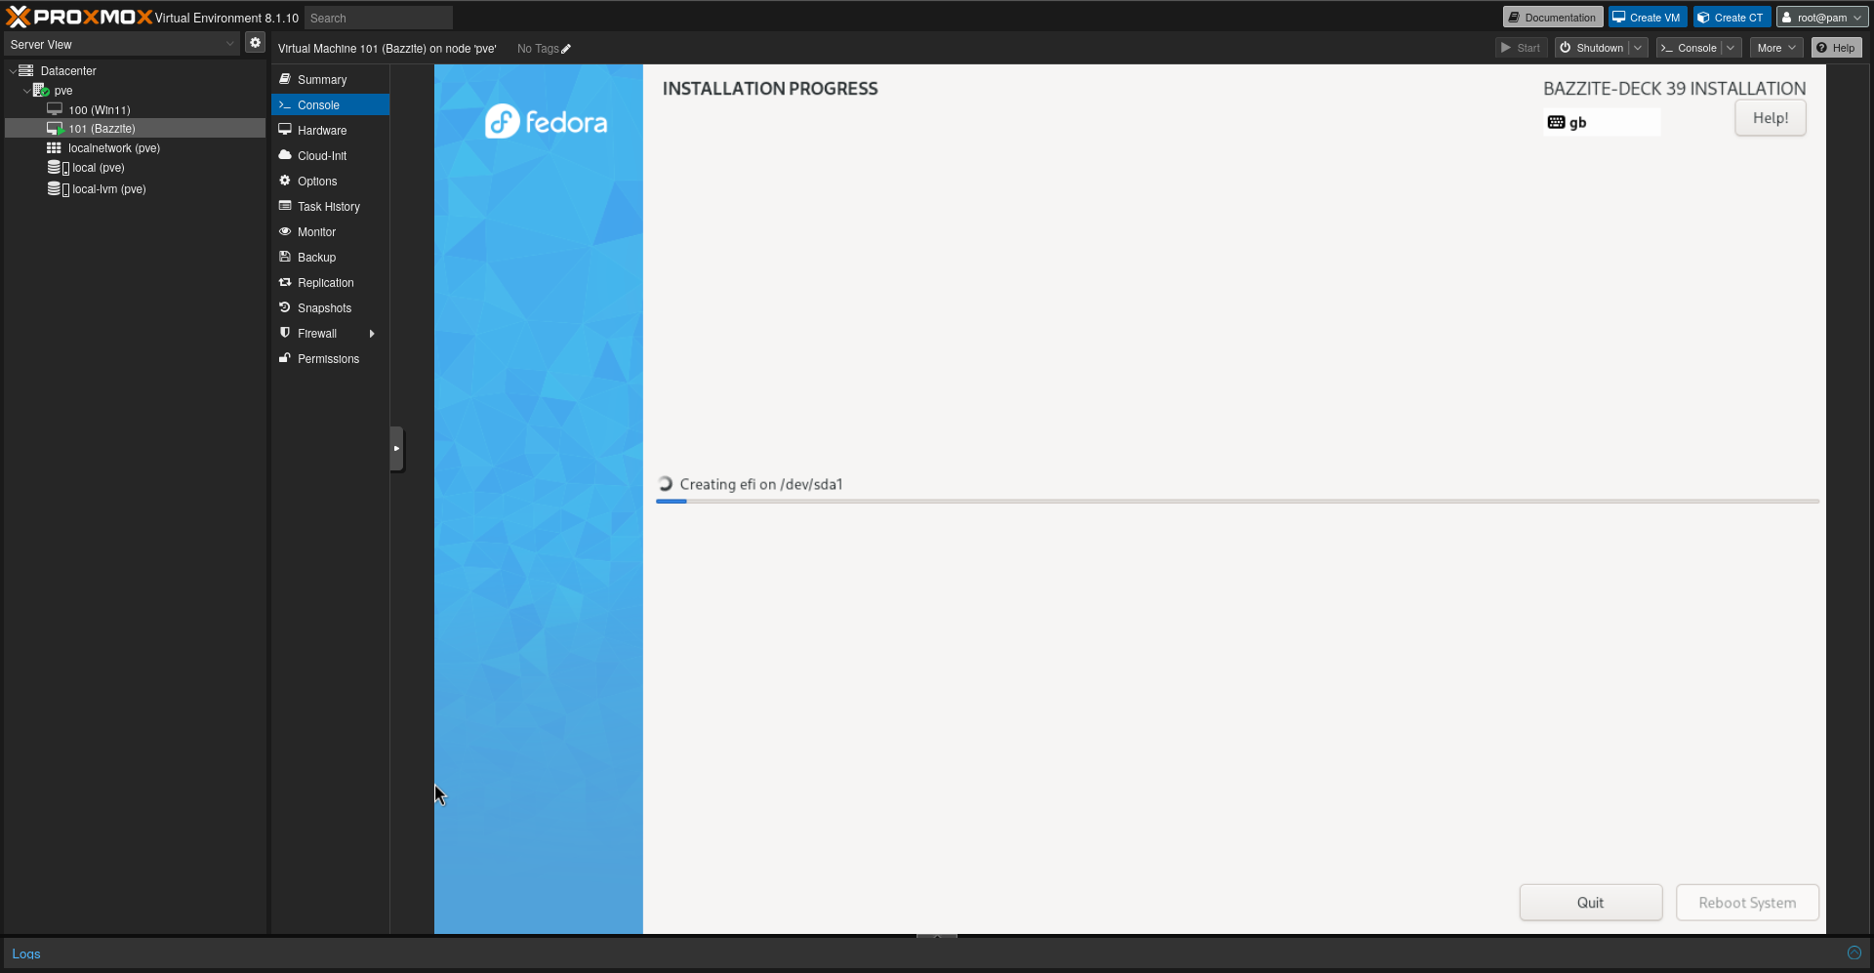Open the Cloud-Init tab
Image resolution: width=1874 pixels, height=973 pixels.
click(x=330, y=155)
